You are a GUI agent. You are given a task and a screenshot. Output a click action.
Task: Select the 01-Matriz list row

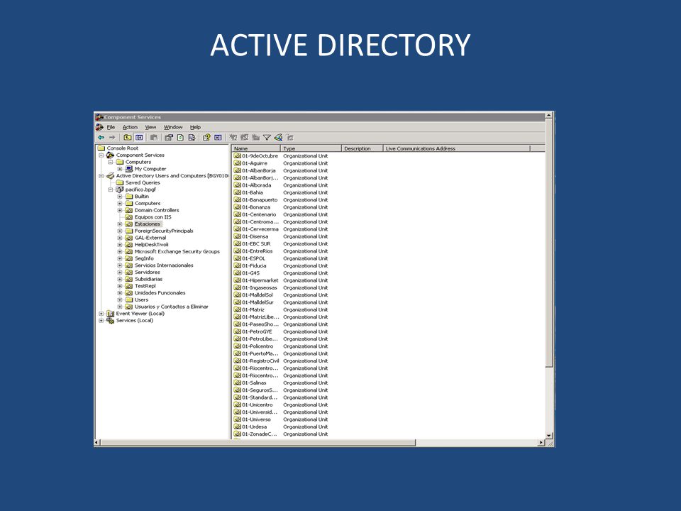281,309
